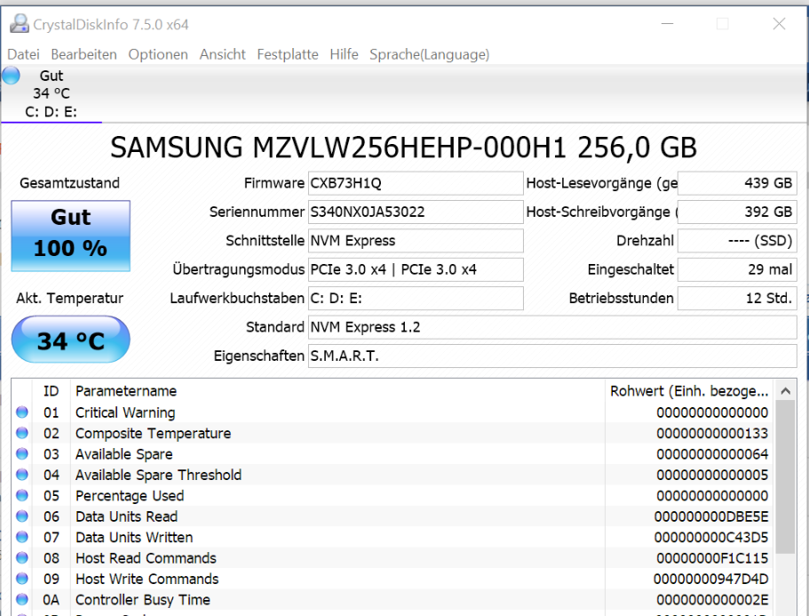Select the C: D: E: drive tab
Screen dimensions: 809x616
click(x=52, y=94)
